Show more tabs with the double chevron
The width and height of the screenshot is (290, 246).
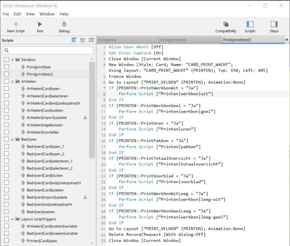coord(287,40)
